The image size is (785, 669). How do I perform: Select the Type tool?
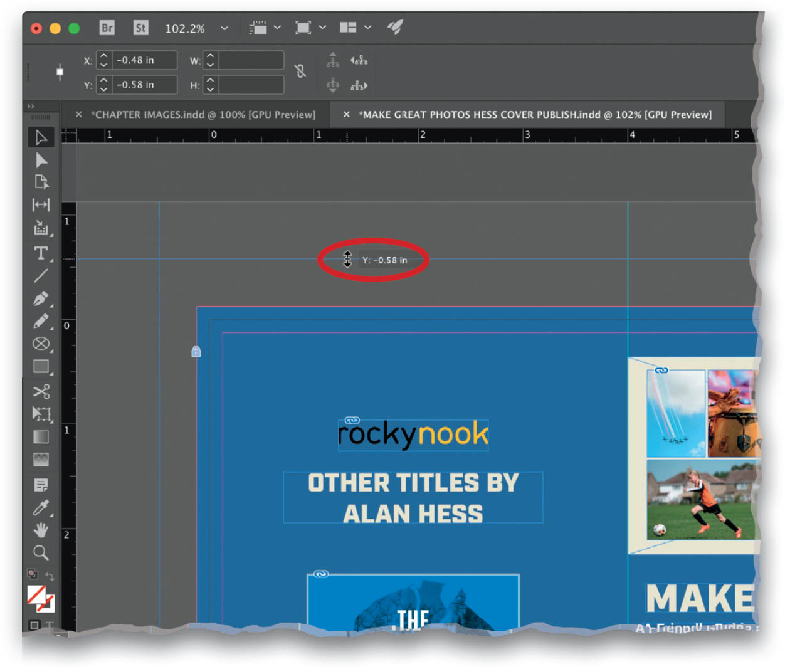point(41,253)
